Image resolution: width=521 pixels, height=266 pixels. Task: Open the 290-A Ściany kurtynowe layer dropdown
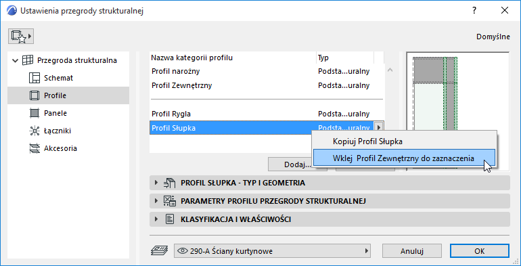[x=272, y=251]
